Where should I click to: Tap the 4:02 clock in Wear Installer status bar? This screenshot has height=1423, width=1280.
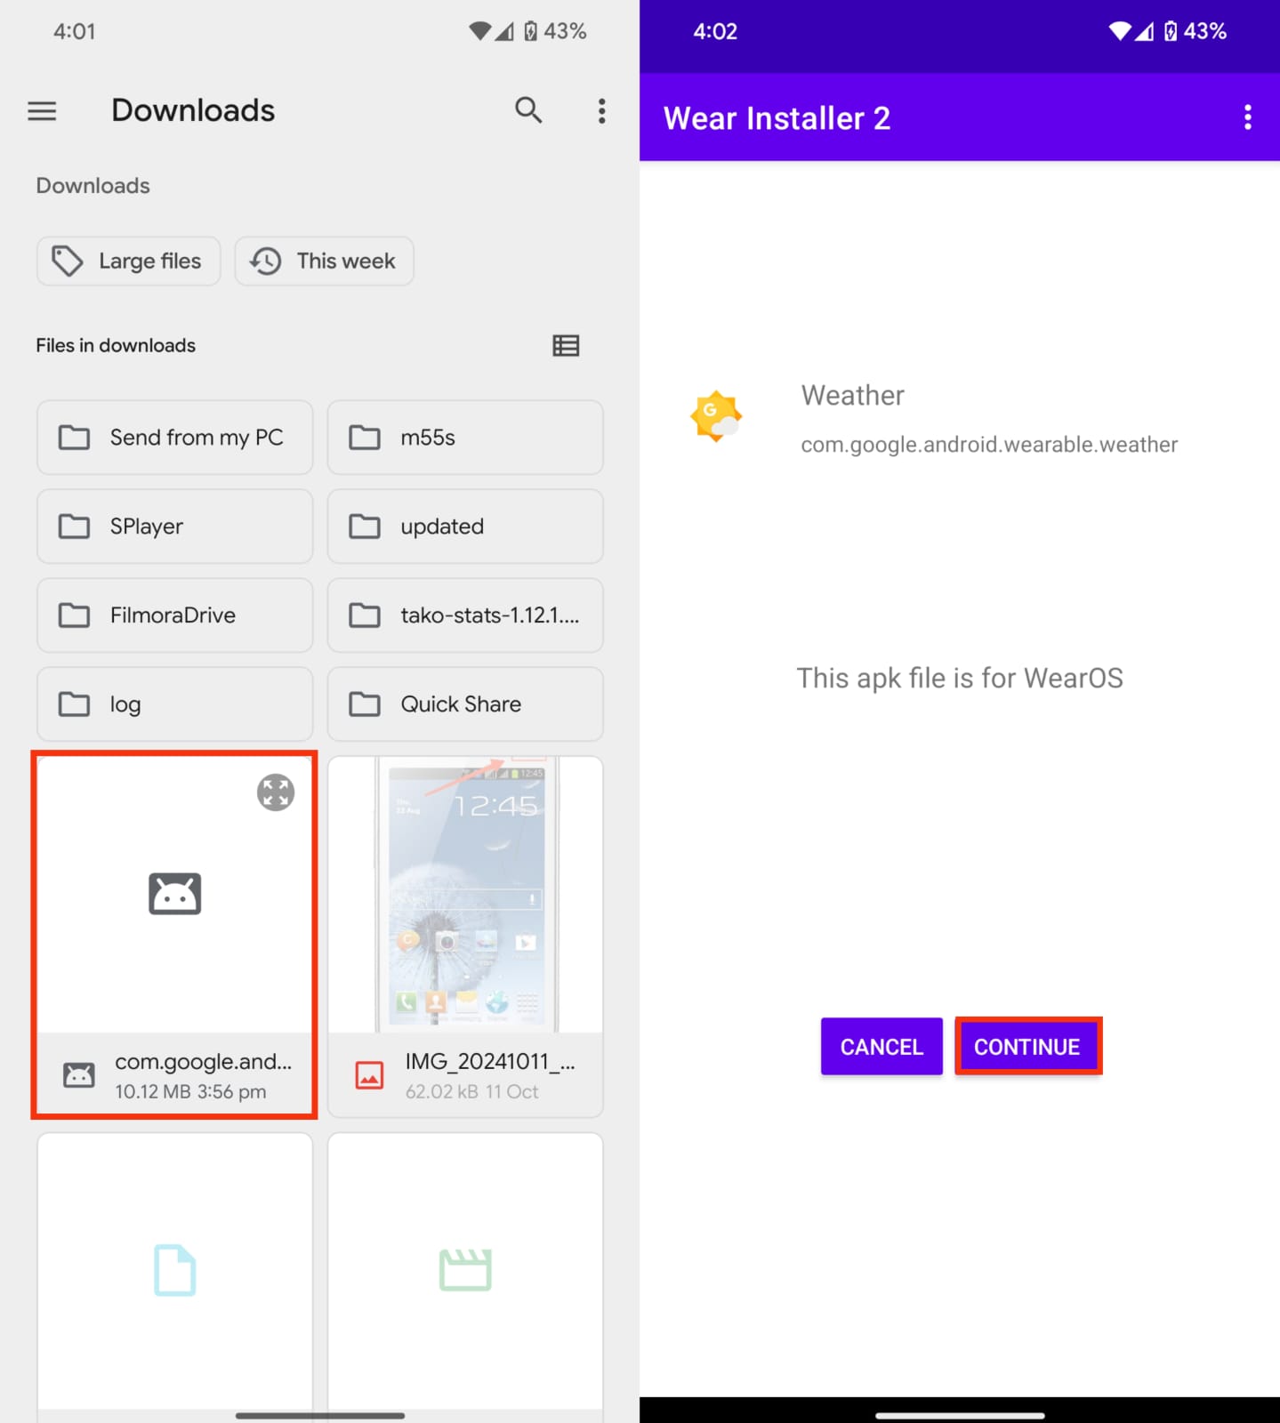pyautogui.click(x=715, y=31)
